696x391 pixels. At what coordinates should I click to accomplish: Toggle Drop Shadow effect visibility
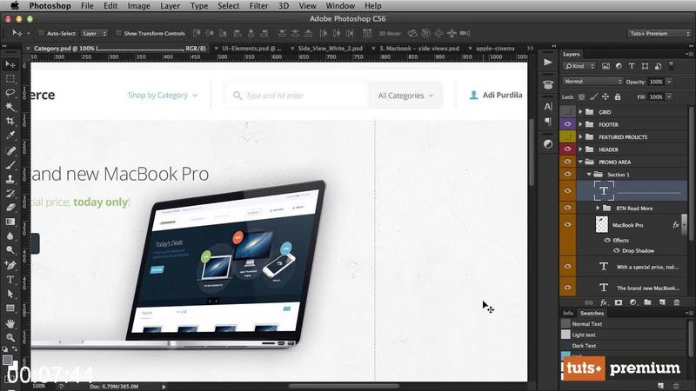point(617,250)
